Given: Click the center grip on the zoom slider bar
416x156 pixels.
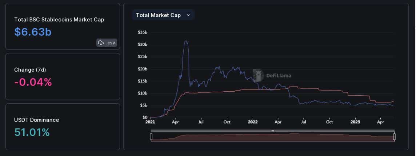Looking at the screenshot, I should pyautogui.click(x=272, y=131).
